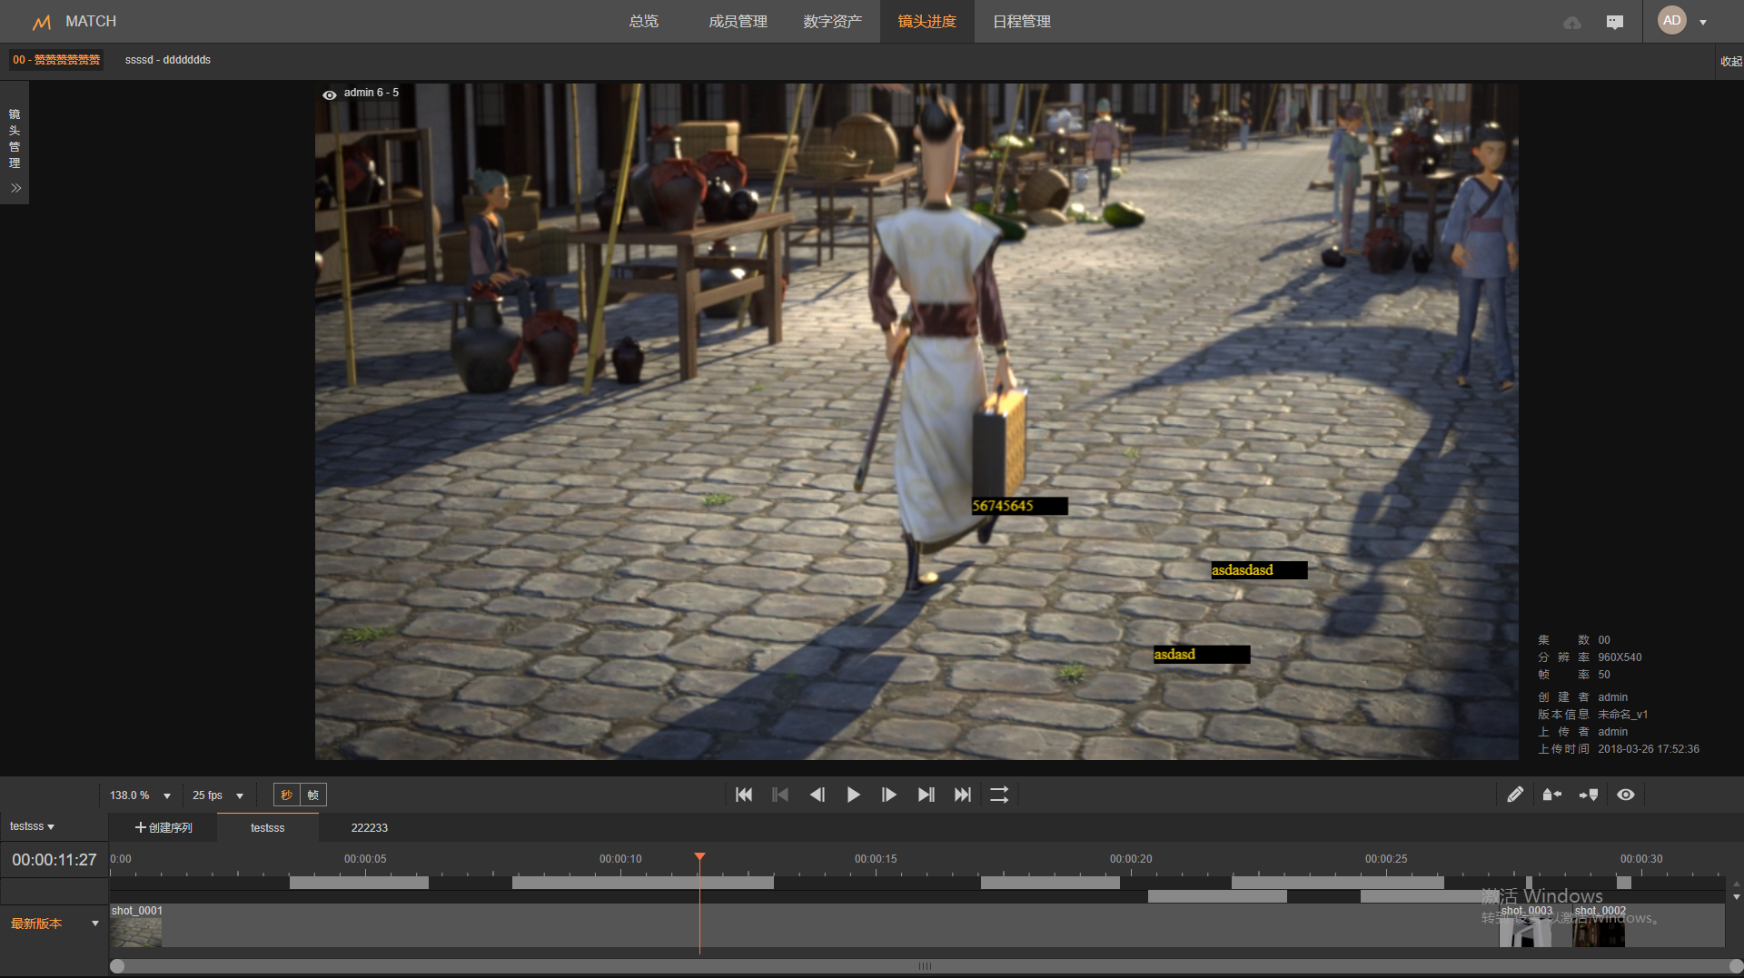Open the 数字资产 tab
The height and width of the screenshot is (978, 1744).
point(832,22)
